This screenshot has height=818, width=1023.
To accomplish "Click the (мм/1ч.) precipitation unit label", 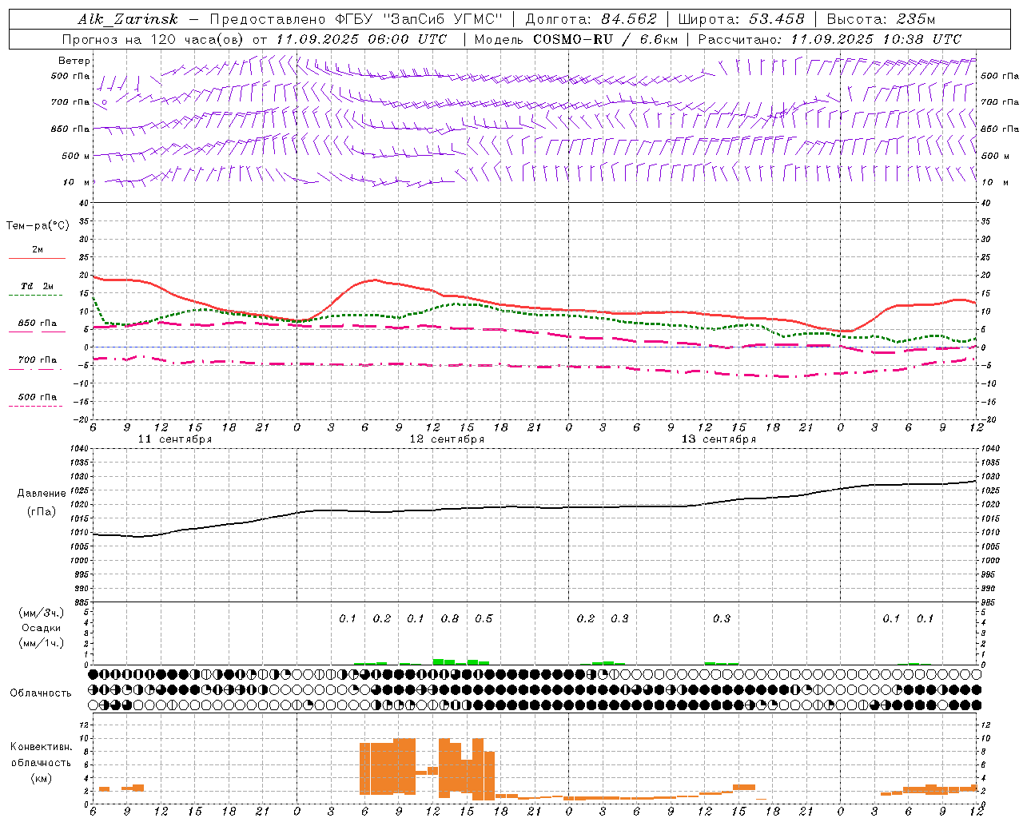I will [x=42, y=643].
